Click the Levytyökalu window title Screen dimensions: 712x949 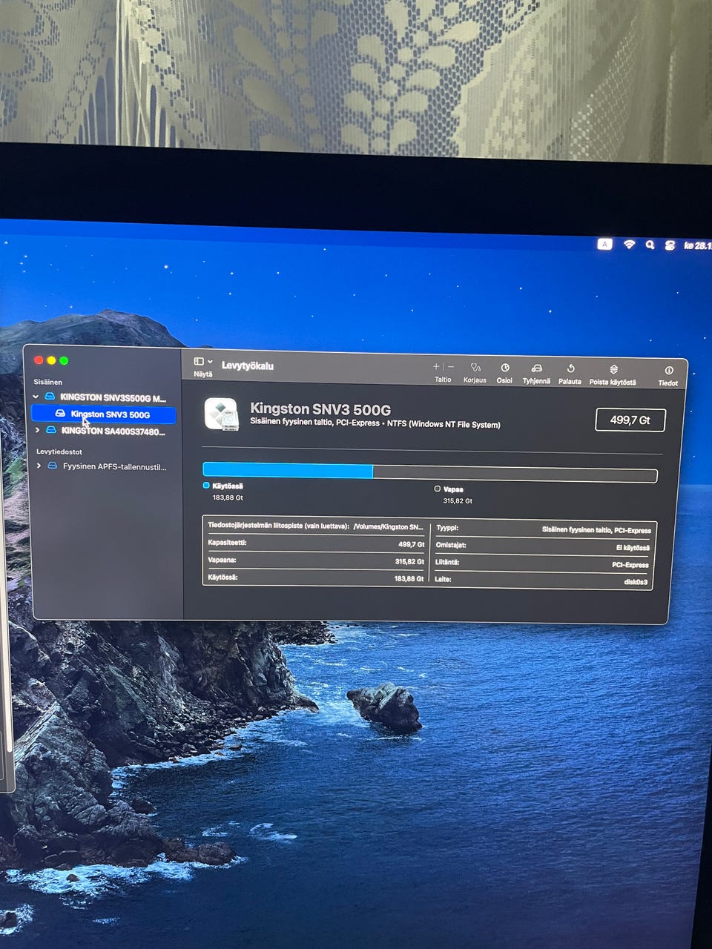[248, 366]
